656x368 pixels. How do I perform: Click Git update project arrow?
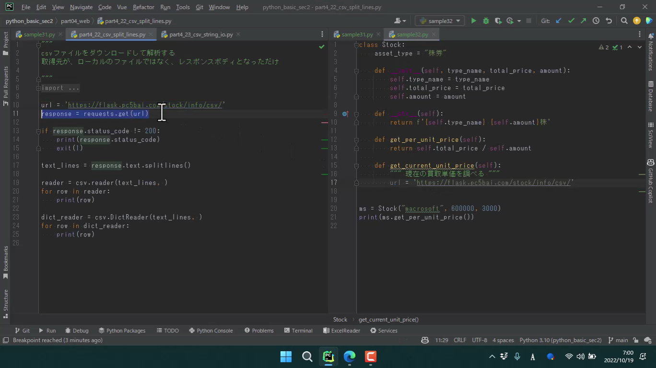click(x=559, y=21)
